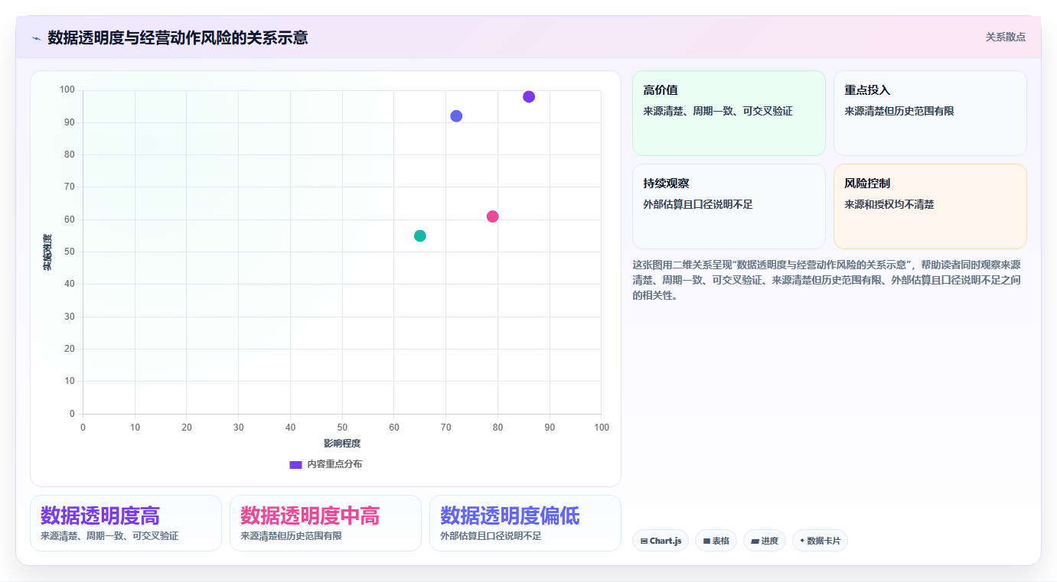The width and height of the screenshot is (1057, 582).
Task: Click text 来源和授权均不清楚
Action: pyautogui.click(x=889, y=204)
